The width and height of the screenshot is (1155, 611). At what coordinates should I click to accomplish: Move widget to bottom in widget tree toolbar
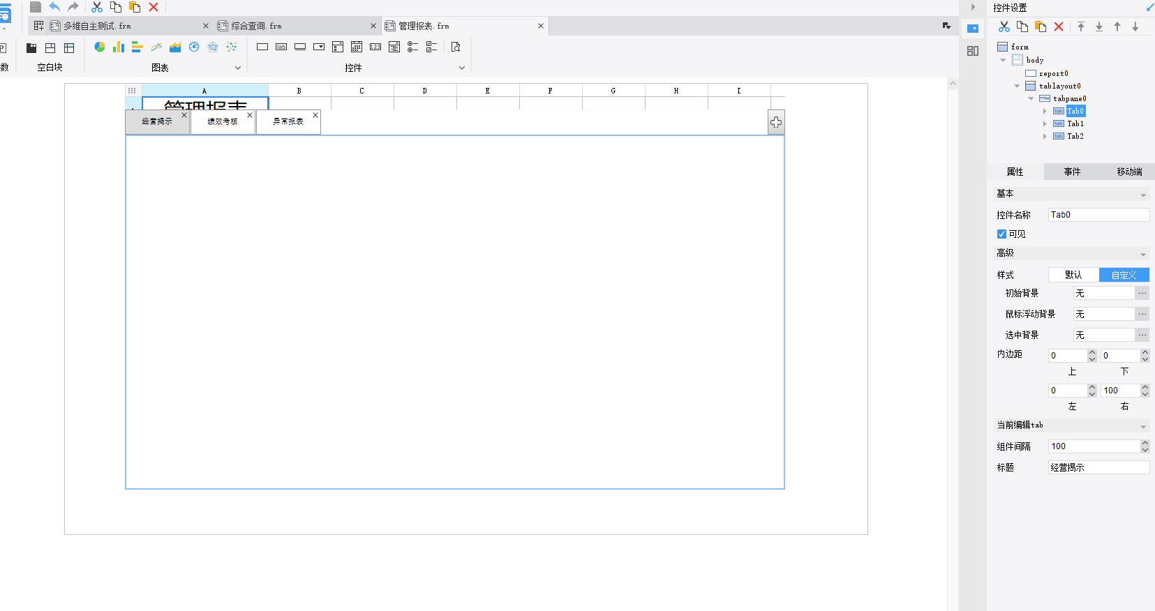pyautogui.click(x=1099, y=27)
